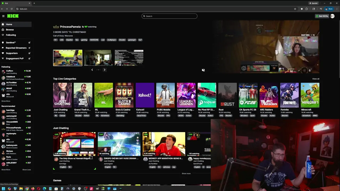
Task: Open asmongold in Recommended list
Action: [16, 117]
